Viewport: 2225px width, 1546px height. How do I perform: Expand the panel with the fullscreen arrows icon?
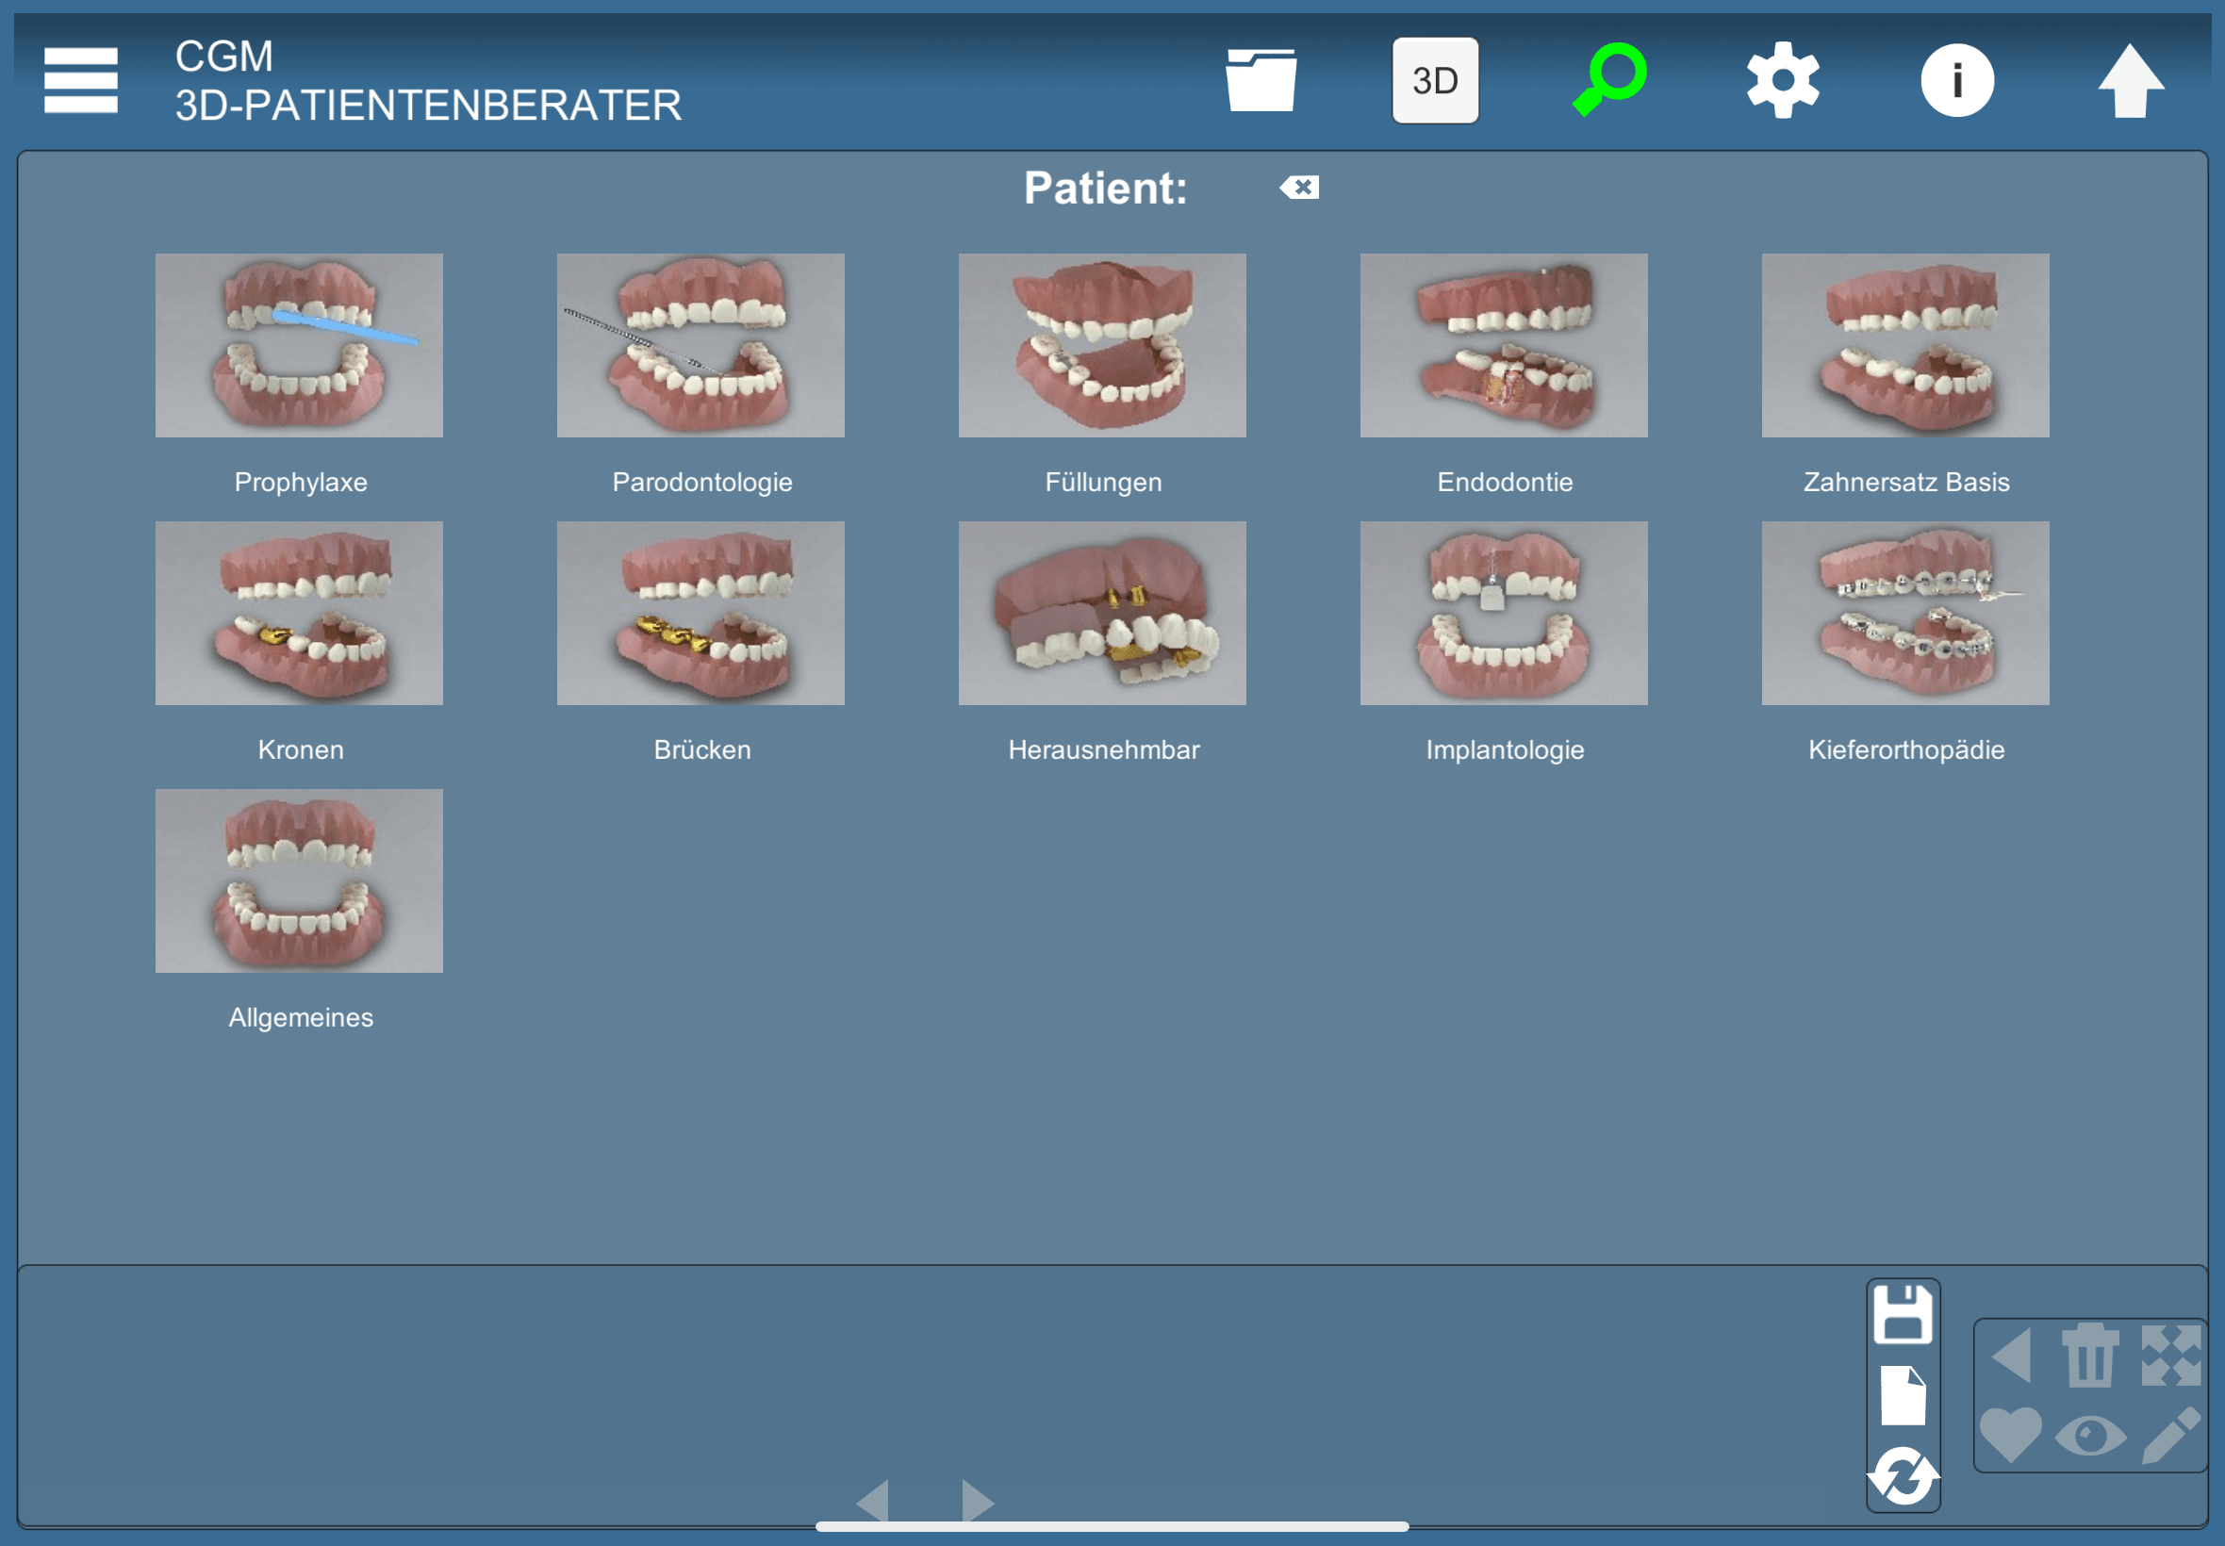(2169, 1356)
